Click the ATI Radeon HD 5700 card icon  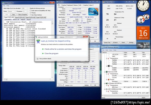pyautogui.click(x=107, y=83)
